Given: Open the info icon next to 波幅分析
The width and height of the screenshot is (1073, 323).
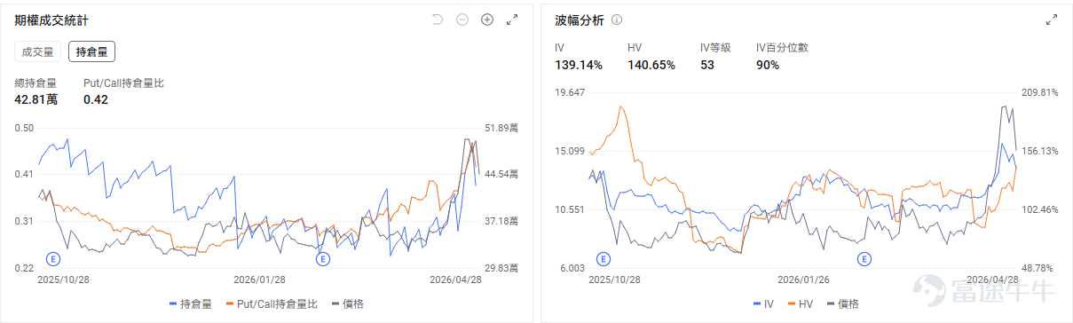Looking at the screenshot, I should pos(617,20).
